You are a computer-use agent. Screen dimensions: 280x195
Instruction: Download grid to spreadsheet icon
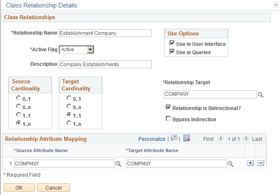click(187, 139)
